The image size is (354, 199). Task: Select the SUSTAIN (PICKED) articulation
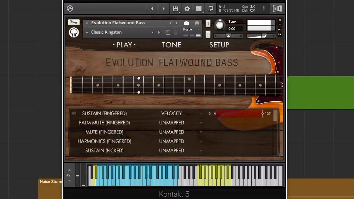click(104, 151)
